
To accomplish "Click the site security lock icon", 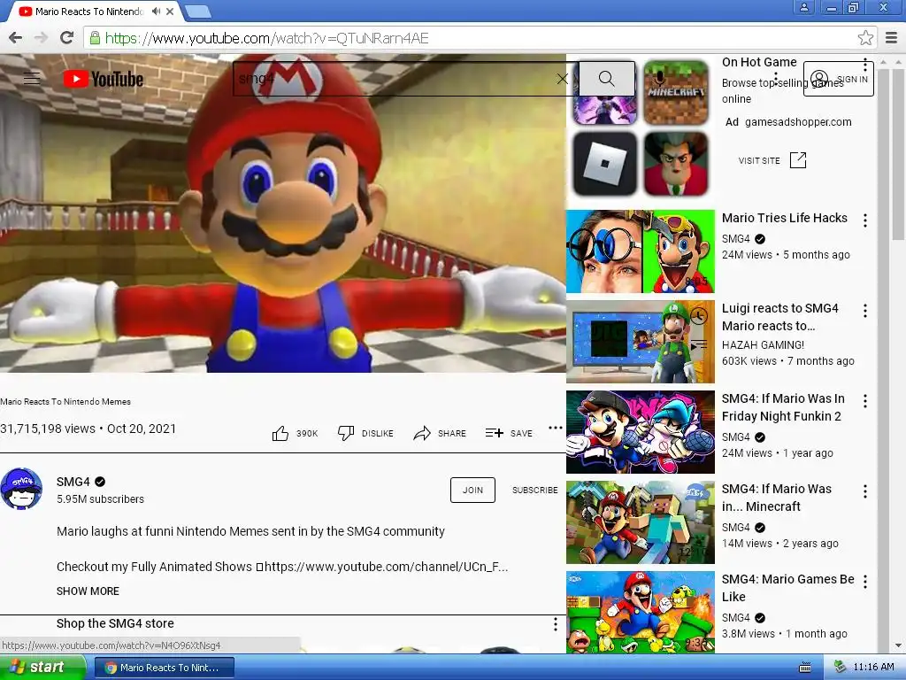I will click(x=95, y=38).
